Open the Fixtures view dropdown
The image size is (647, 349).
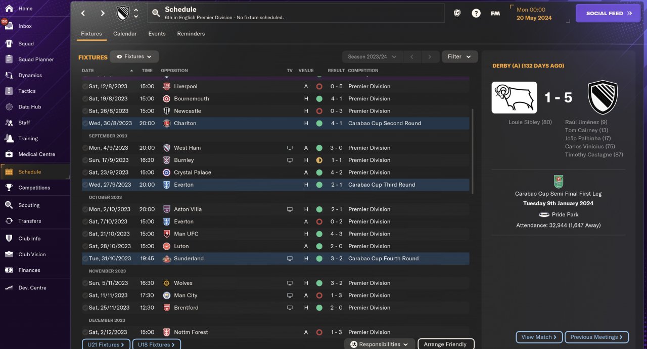[x=134, y=57]
